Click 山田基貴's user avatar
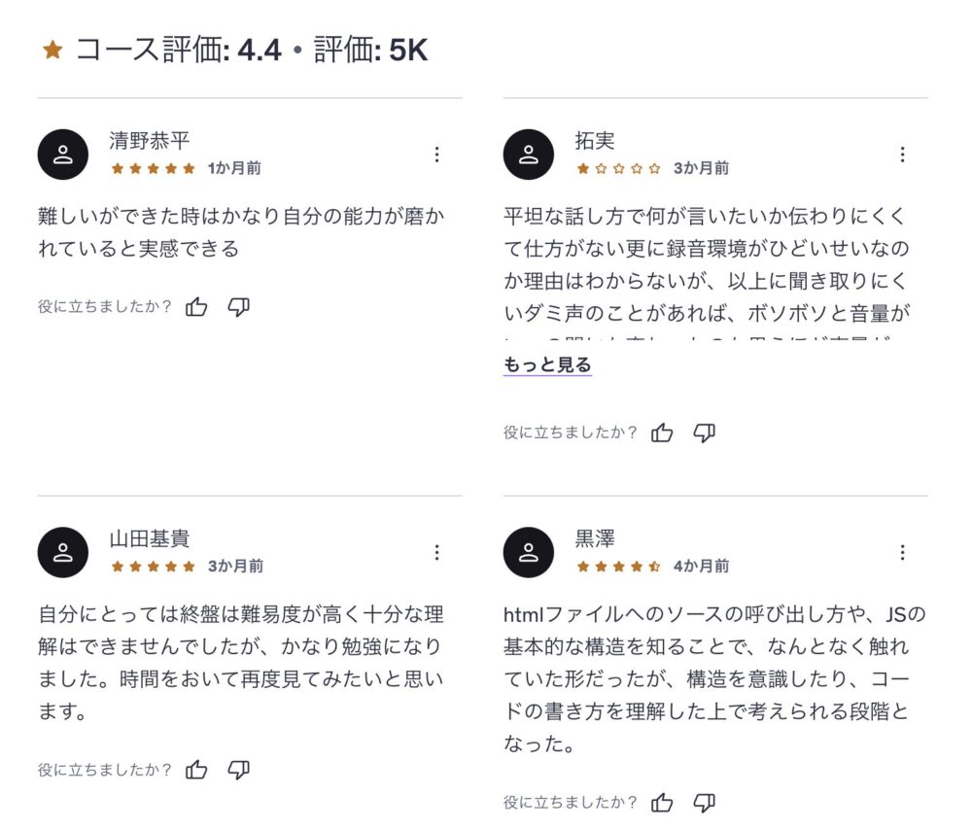The height and width of the screenshot is (829, 972). tap(63, 553)
